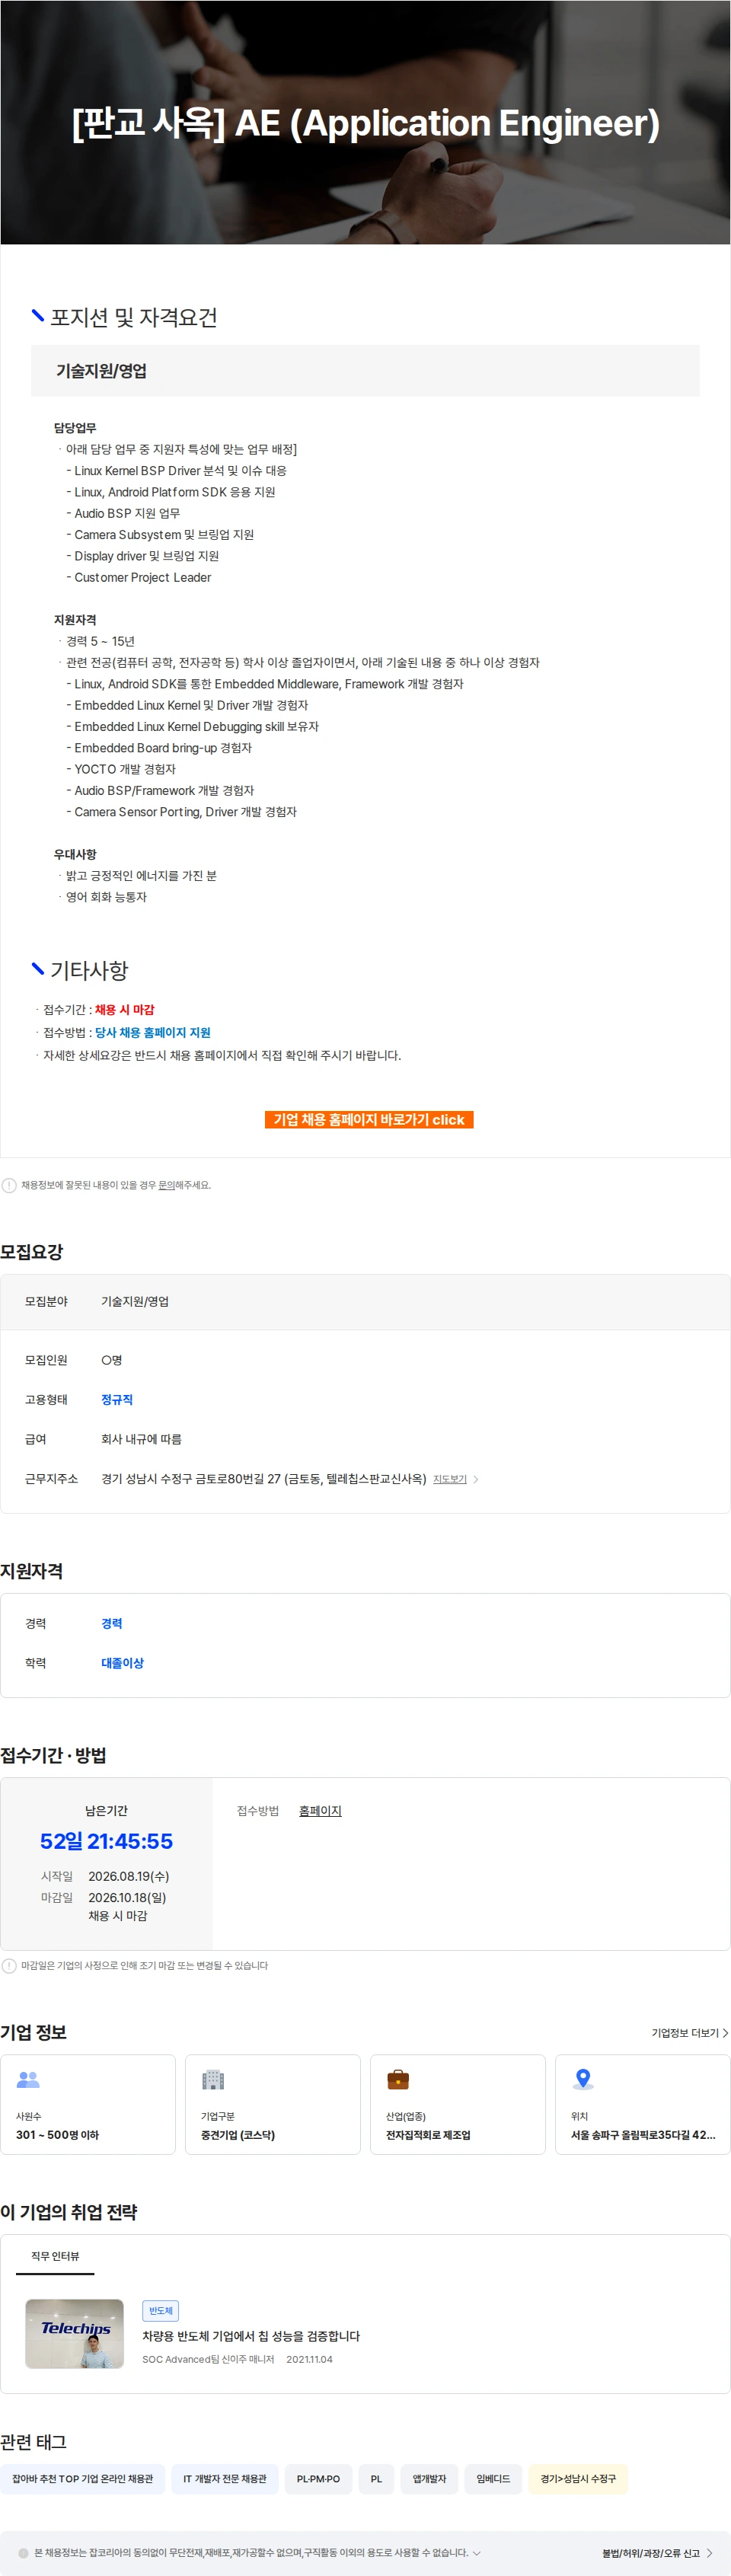Screen dimensions: 731x2576
Task: Click the blue 당사 채용 홈페이지 지원 text
Action: pos(152,1032)
